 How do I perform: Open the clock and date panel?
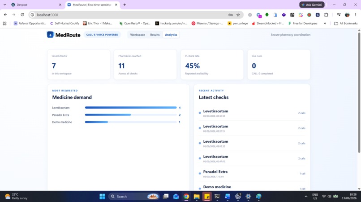point(349,197)
